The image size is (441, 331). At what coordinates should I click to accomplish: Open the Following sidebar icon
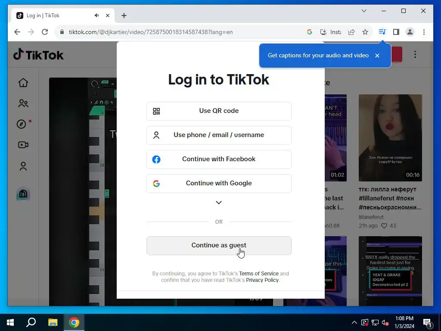click(x=23, y=103)
